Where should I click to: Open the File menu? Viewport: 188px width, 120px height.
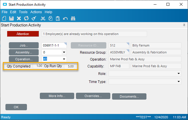point(5,12)
